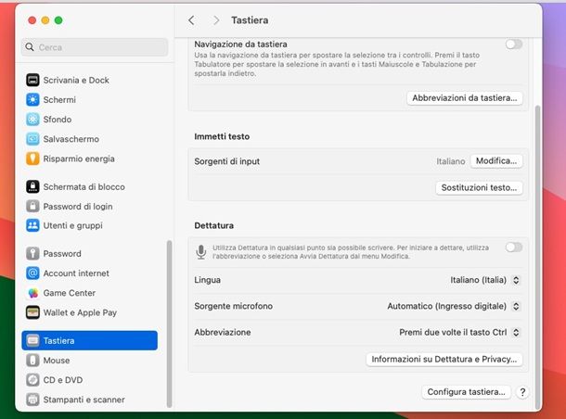Open Game Center label in sidebar

[x=70, y=293]
